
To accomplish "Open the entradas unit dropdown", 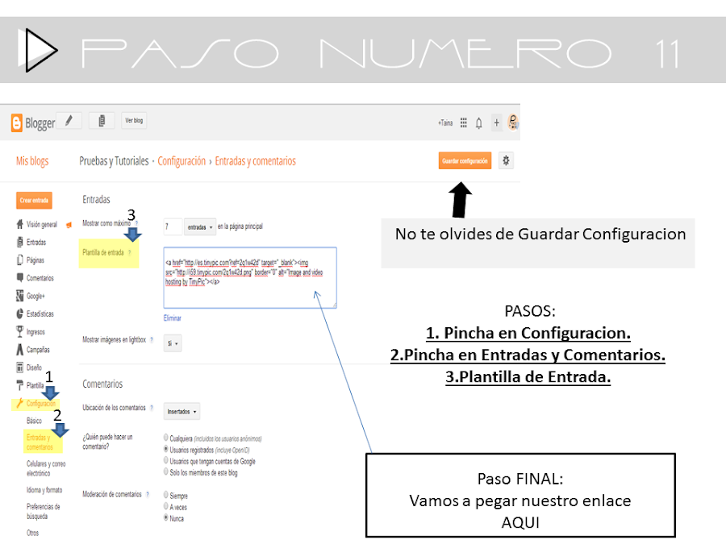I will (200, 226).
